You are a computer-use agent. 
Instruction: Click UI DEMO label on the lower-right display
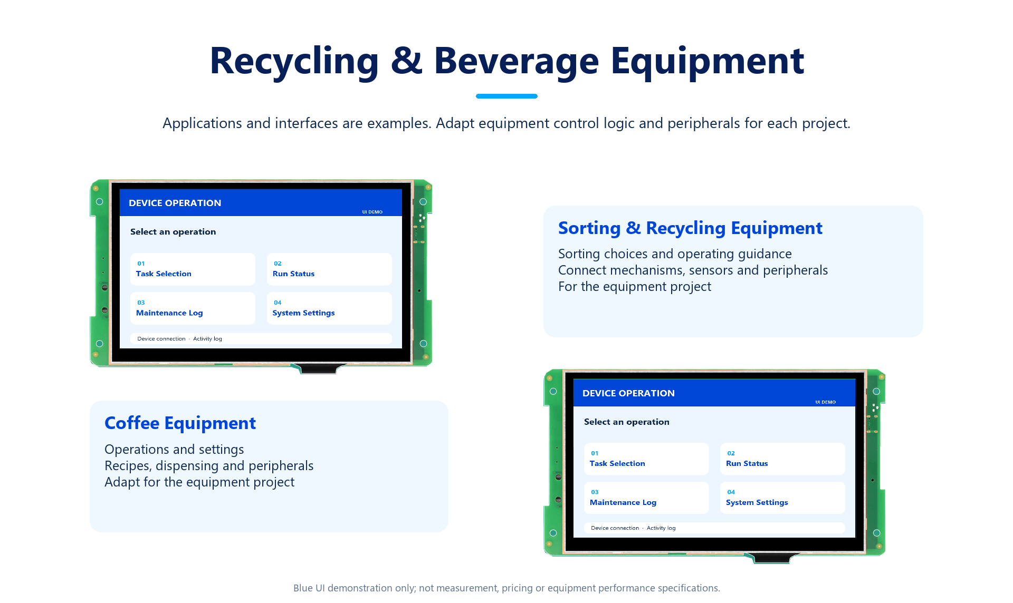click(x=826, y=402)
